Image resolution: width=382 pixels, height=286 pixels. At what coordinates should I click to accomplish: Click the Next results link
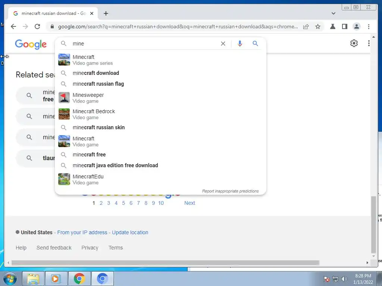point(190,203)
